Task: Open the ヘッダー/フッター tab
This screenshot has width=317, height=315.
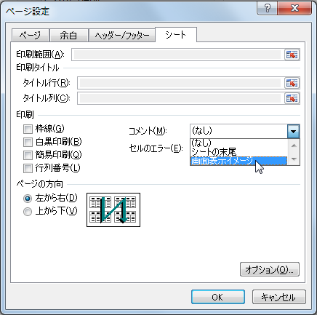Action: [x=122, y=36]
